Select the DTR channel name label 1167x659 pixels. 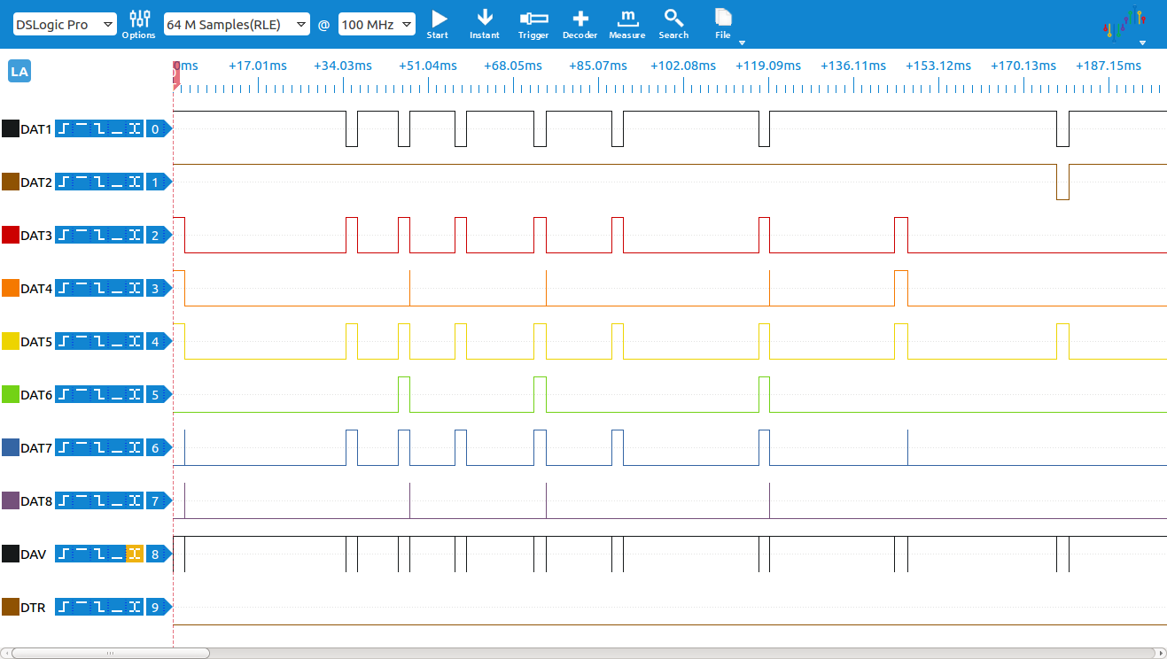point(33,608)
